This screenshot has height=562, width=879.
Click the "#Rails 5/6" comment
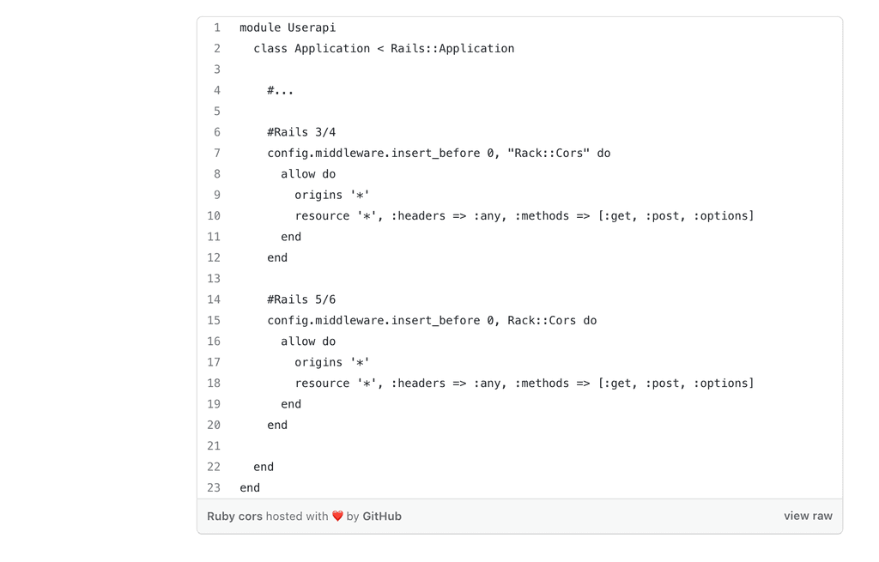coord(301,300)
